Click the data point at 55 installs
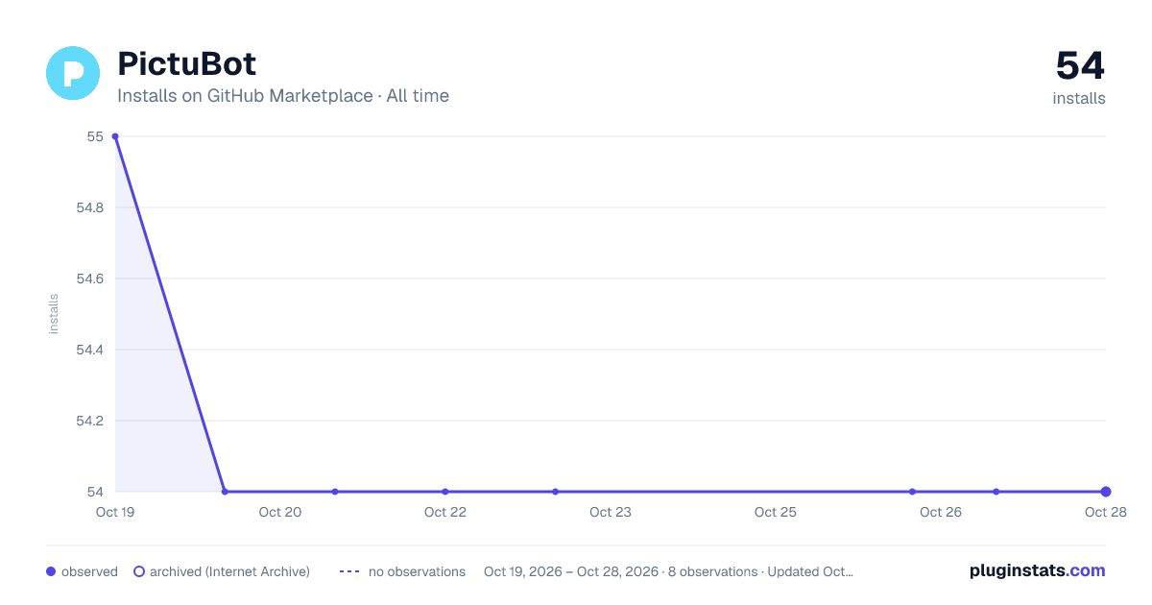 coord(115,136)
